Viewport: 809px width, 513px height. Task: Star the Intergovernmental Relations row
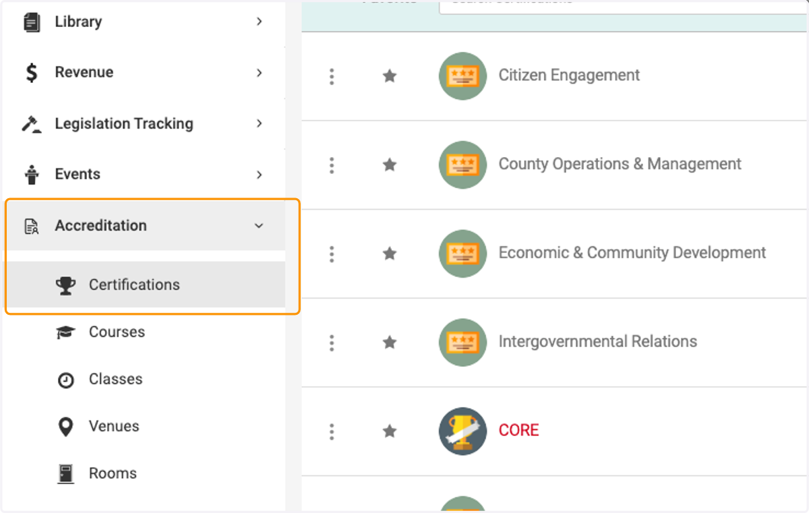point(390,342)
